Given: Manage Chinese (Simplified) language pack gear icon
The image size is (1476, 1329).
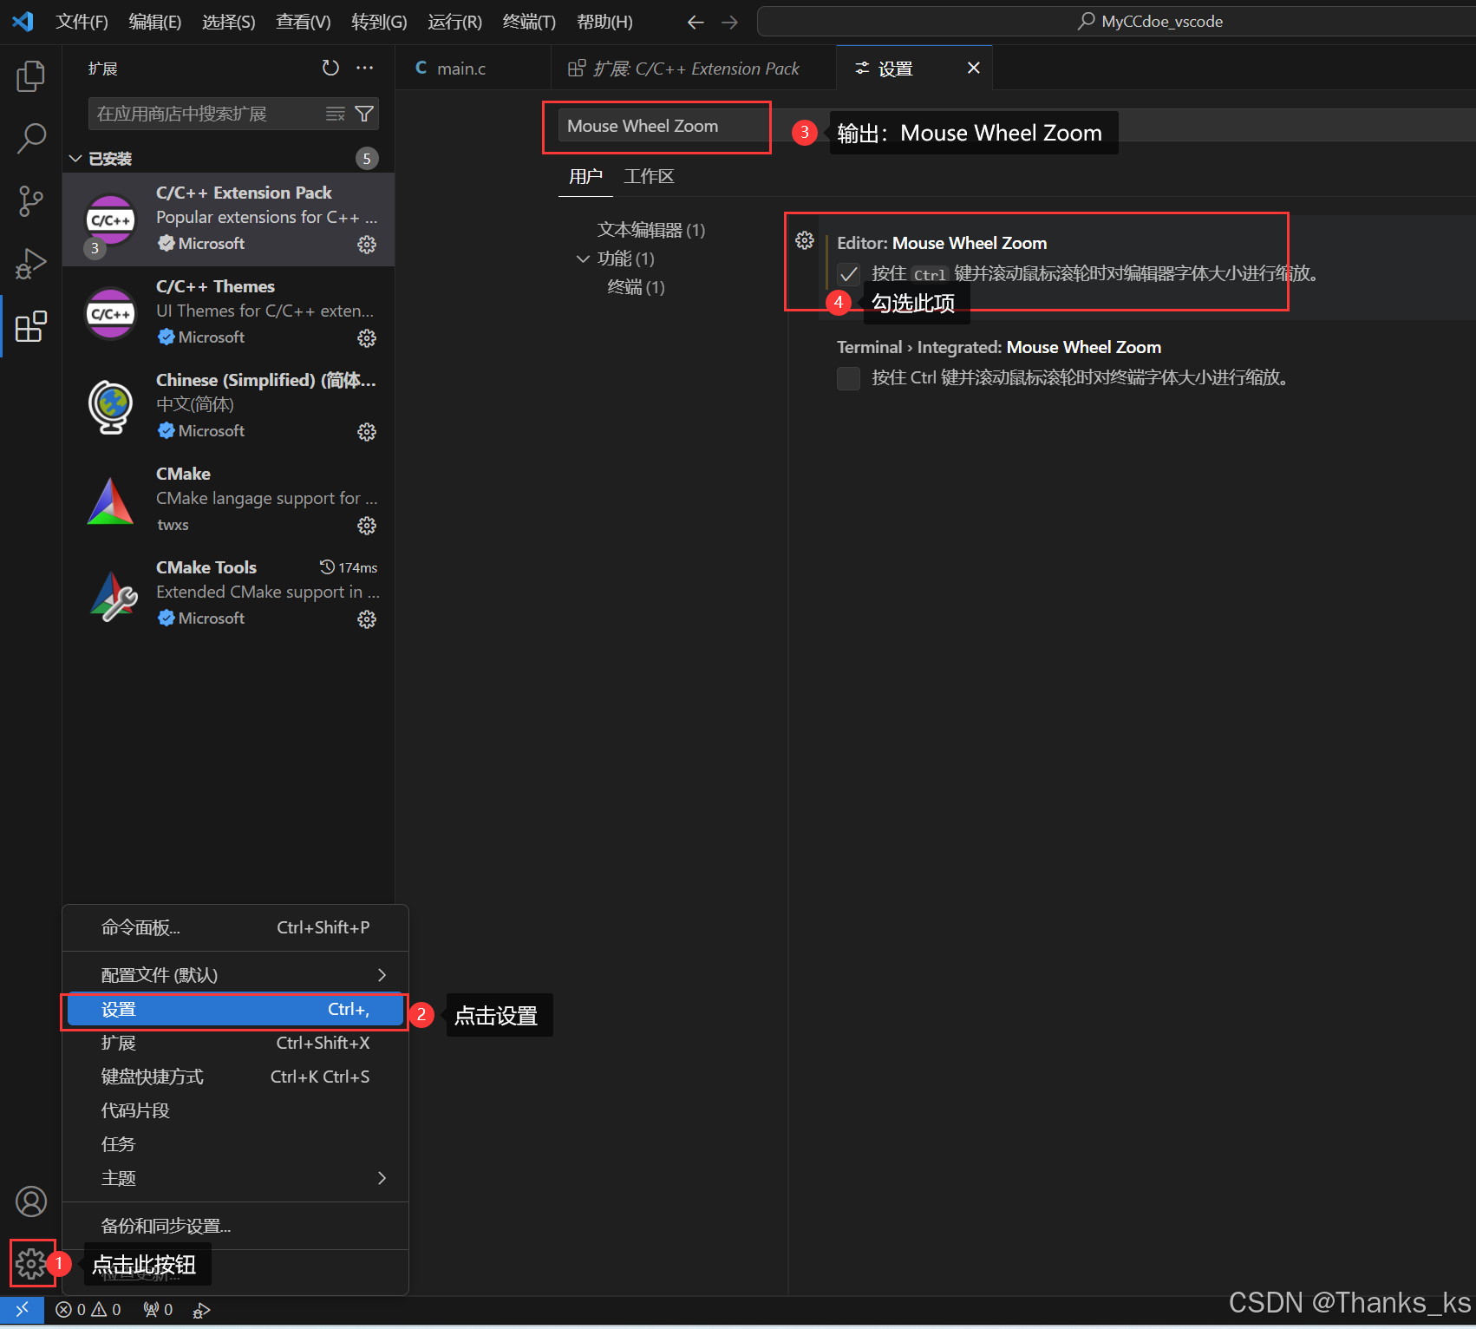Looking at the screenshot, I should (x=367, y=432).
